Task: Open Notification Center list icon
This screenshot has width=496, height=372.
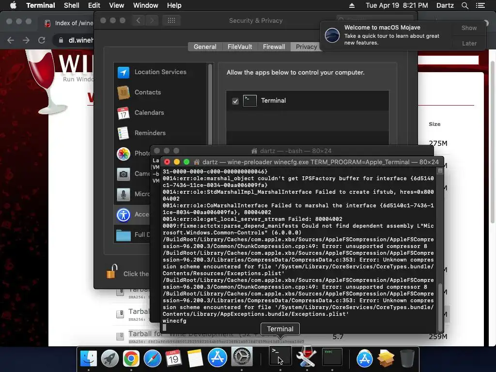Action: click(x=480, y=5)
